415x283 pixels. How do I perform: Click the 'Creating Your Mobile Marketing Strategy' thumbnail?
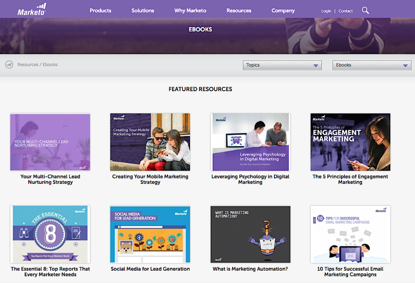pos(150,142)
